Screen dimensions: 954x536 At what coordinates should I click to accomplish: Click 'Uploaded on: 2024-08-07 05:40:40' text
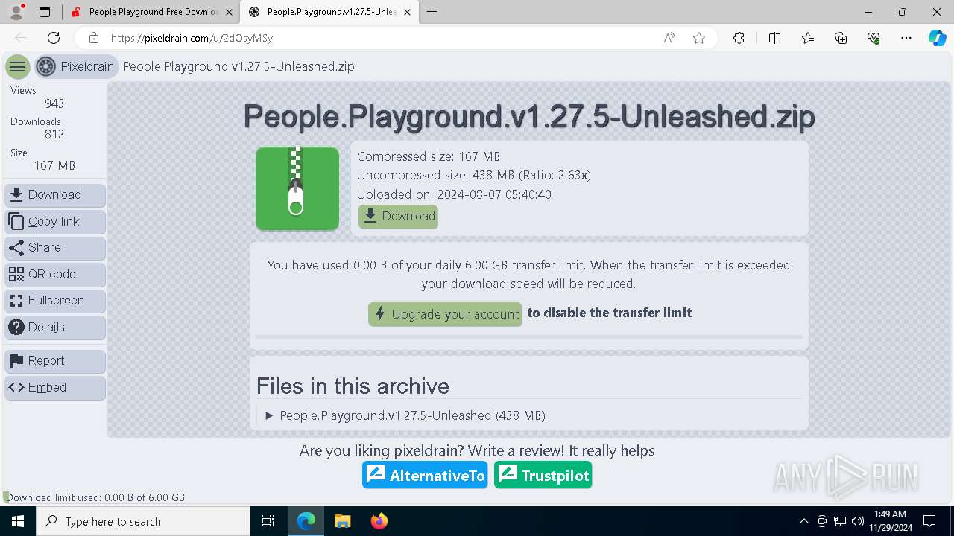tap(454, 194)
